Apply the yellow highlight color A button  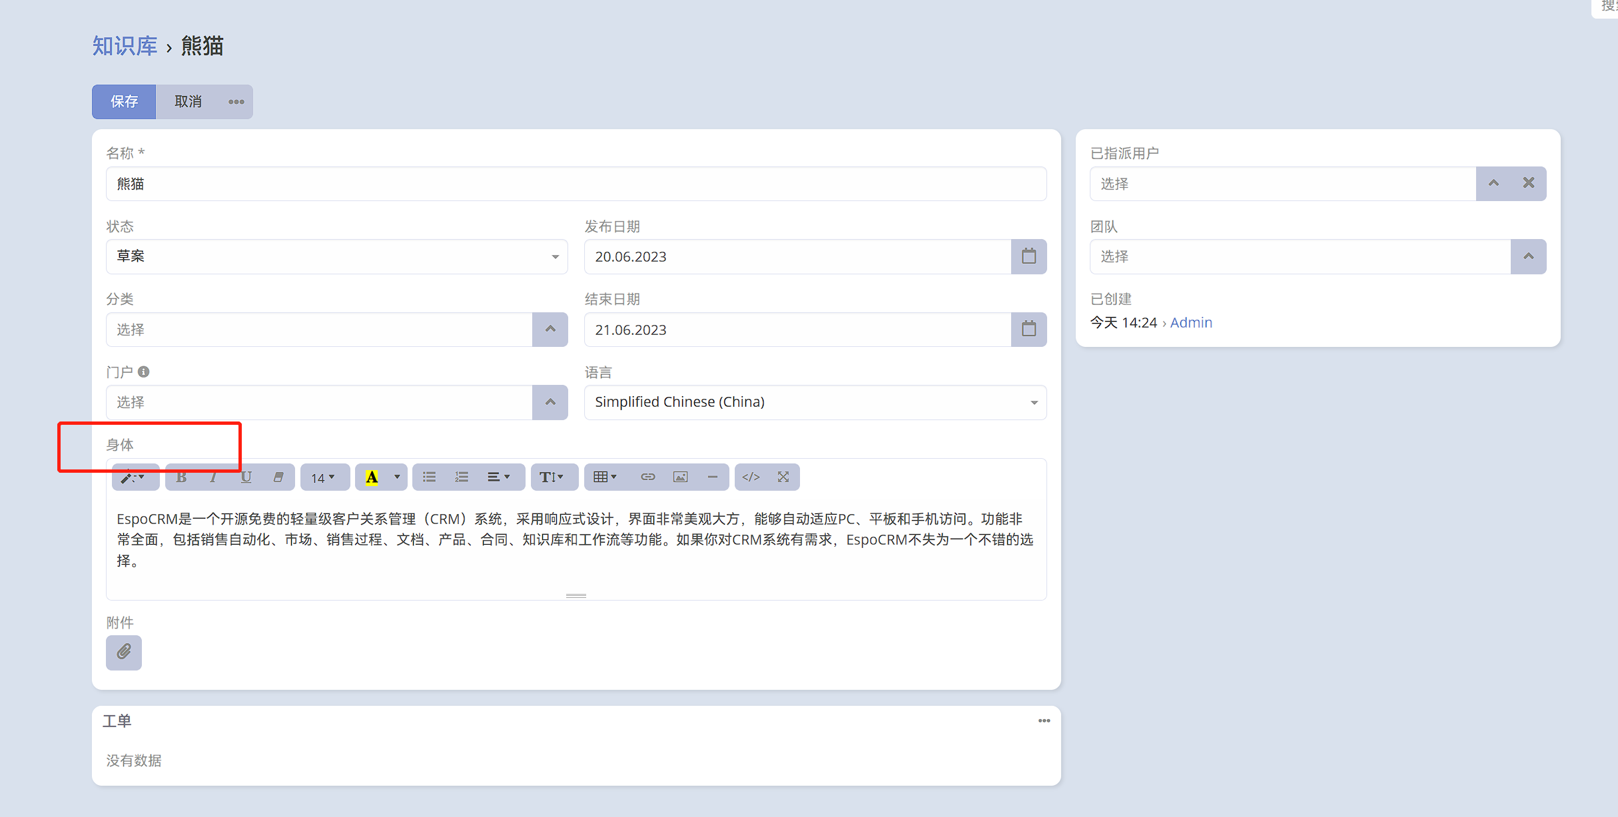point(372,477)
